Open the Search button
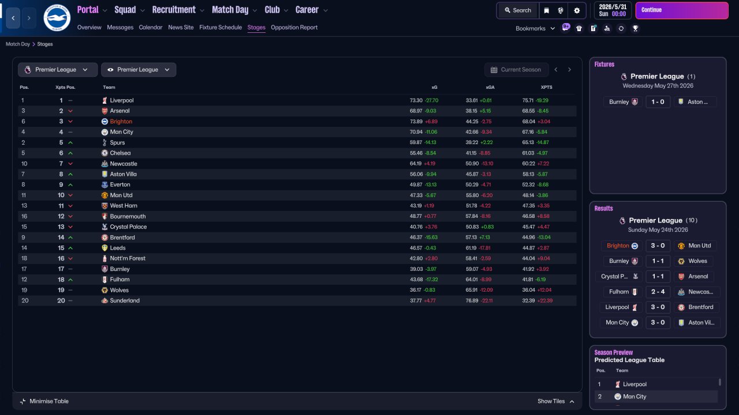The image size is (739, 415). pyautogui.click(x=517, y=10)
